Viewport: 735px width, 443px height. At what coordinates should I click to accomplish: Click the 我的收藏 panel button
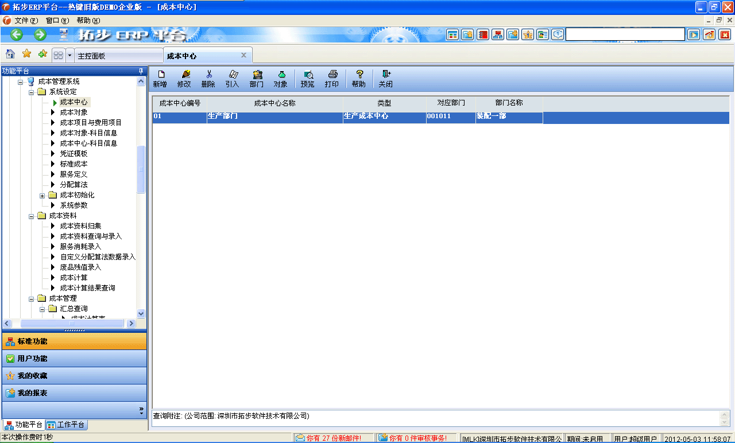click(x=75, y=375)
